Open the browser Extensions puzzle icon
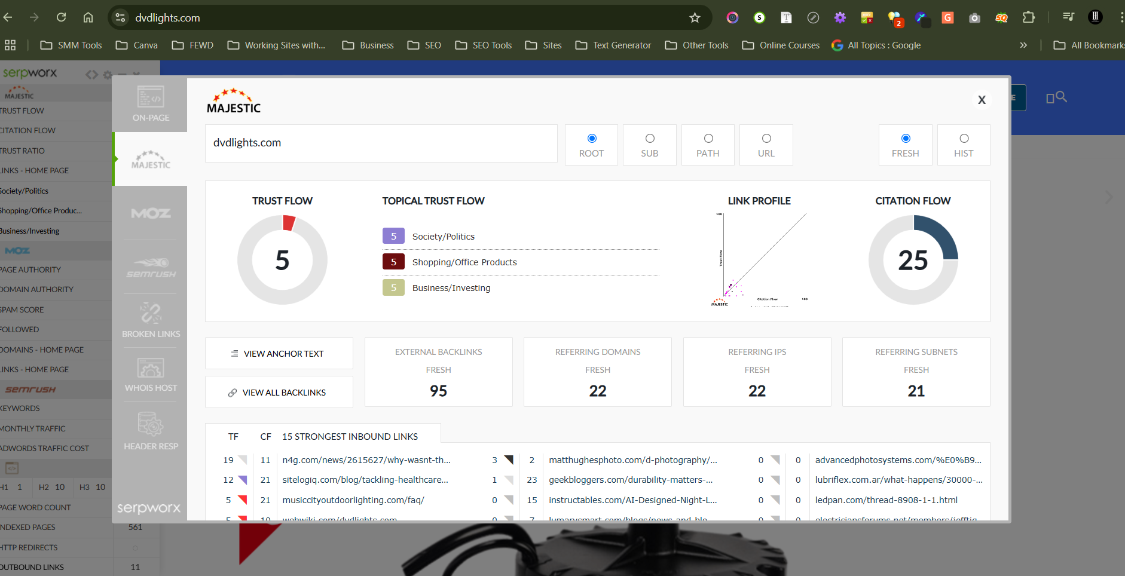Image resolution: width=1125 pixels, height=576 pixels. pyautogui.click(x=1029, y=17)
